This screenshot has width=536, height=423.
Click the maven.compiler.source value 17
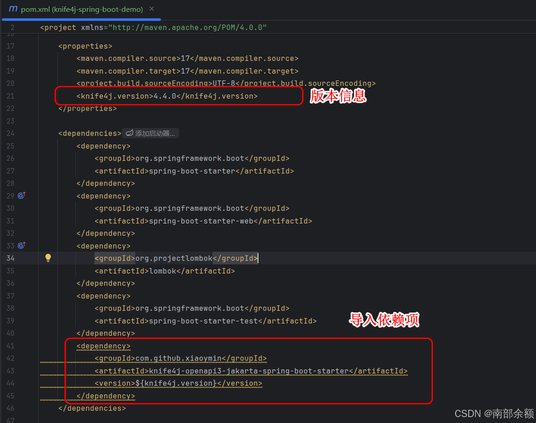click(x=185, y=59)
